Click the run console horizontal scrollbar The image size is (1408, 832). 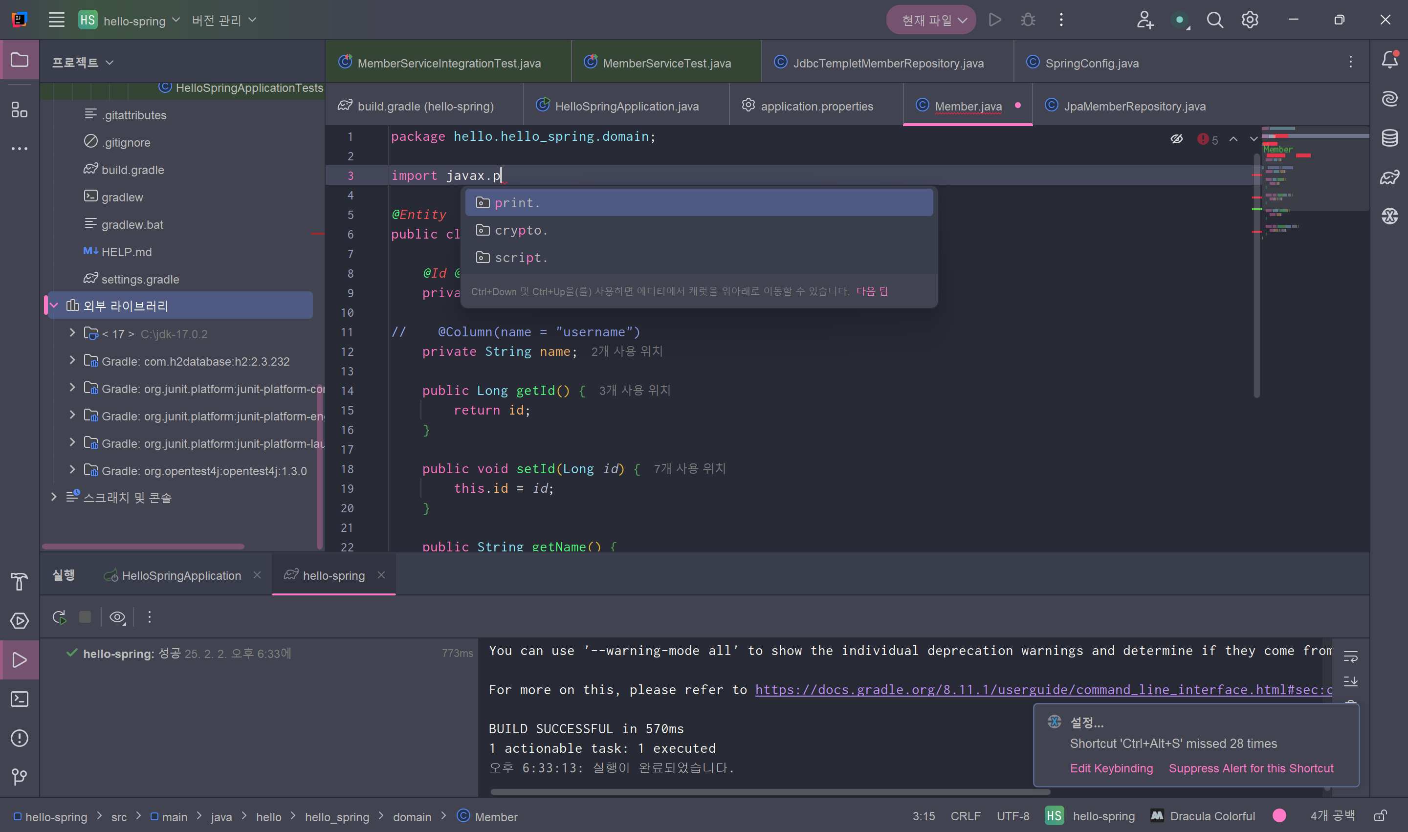coord(770,791)
